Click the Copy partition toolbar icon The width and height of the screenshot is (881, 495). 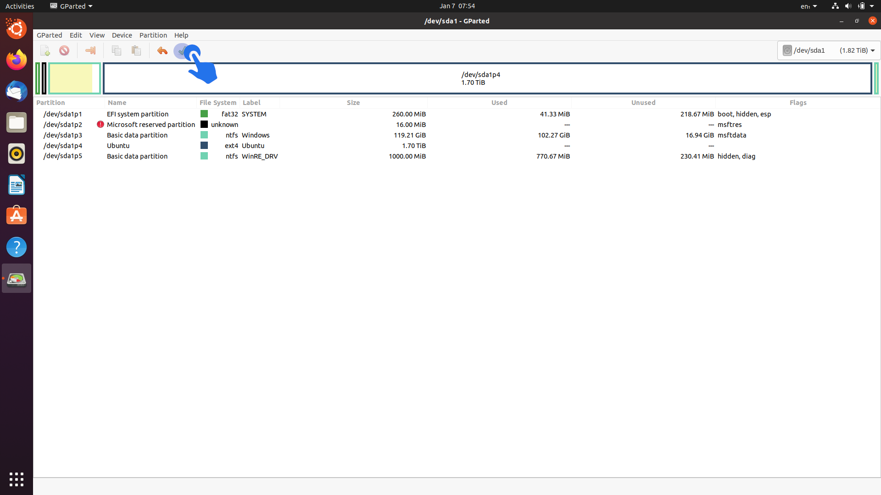tap(117, 50)
